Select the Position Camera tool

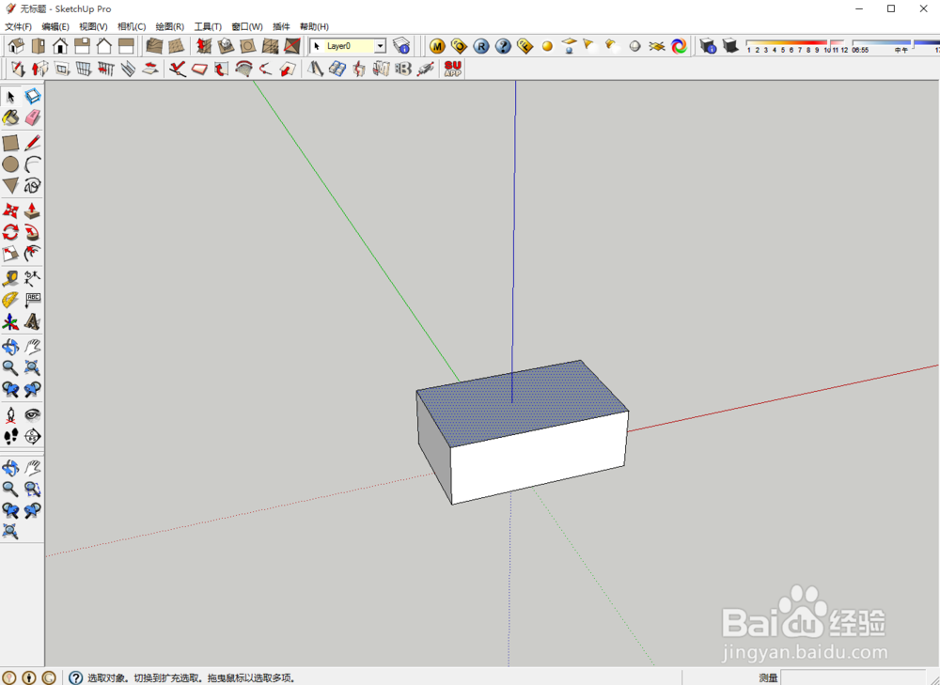10,414
